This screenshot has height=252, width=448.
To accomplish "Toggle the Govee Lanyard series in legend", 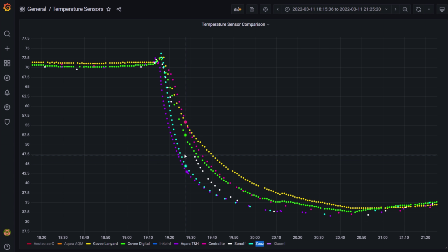I will tap(105, 244).
